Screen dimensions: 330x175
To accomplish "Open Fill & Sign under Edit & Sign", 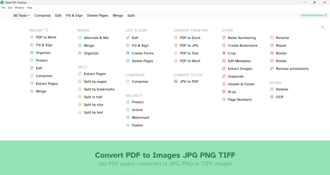I will [140, 46].
